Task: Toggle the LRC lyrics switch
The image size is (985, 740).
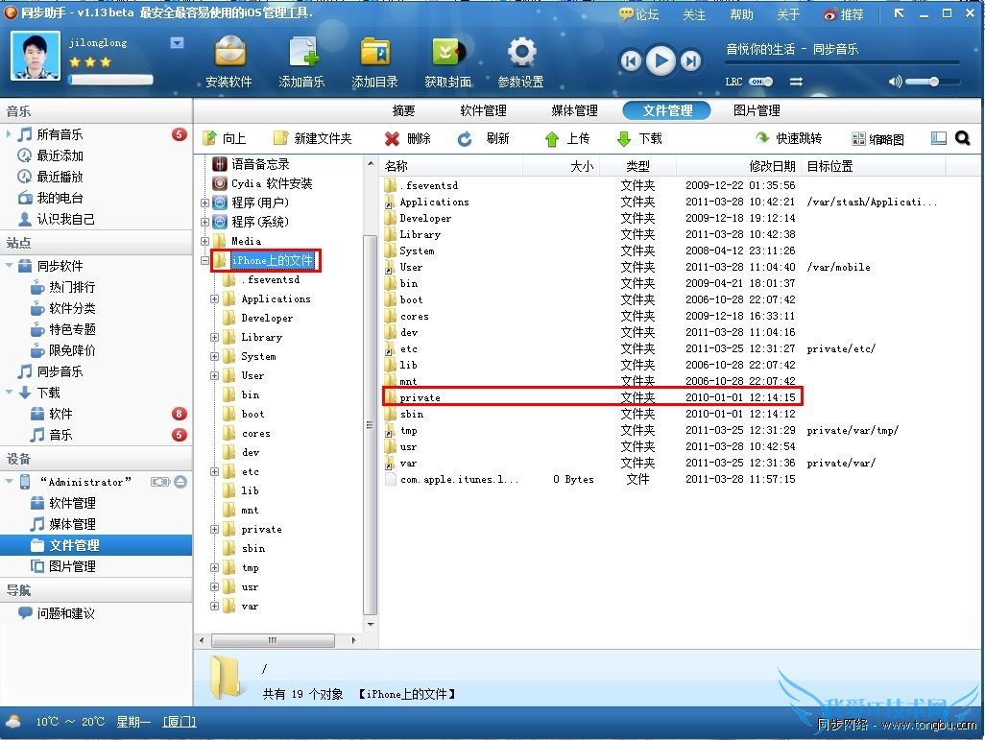Action: (760, 82)
